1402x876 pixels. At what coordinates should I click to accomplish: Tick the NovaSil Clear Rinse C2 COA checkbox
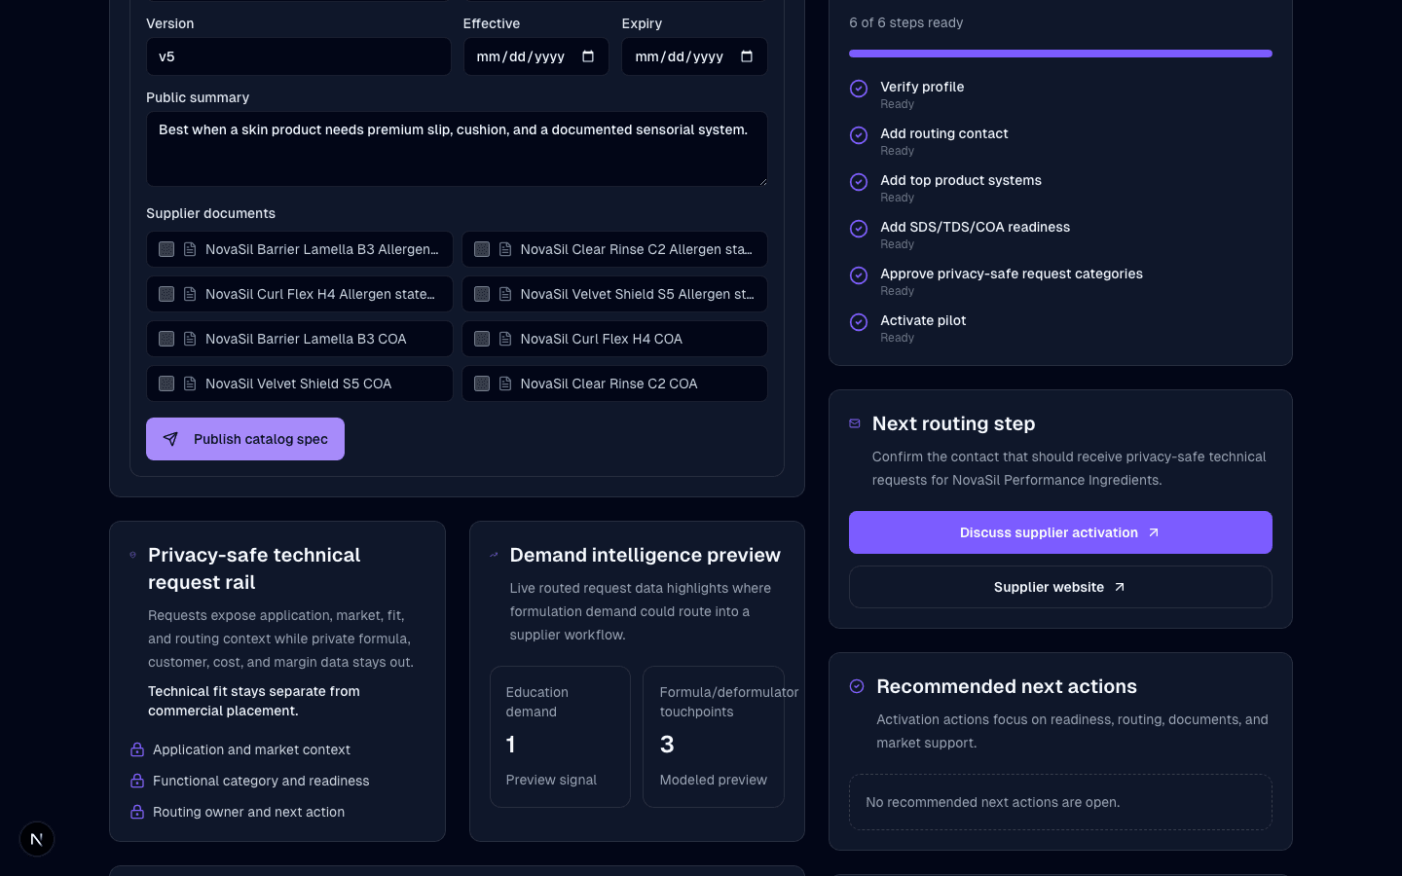tap(482, 383)
